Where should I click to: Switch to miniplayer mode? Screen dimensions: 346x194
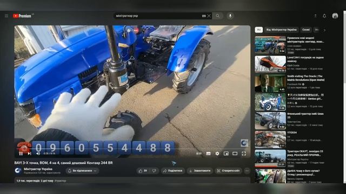pos(226,154)
